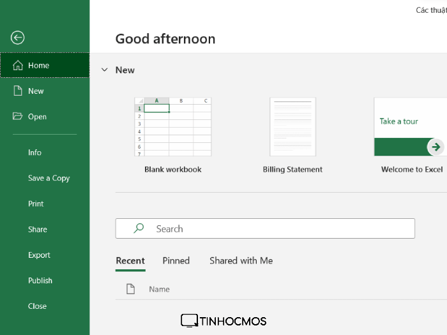Switch to the Pinned tab
Image resolution: width=447 pixels, height=335 pixels.
[176, 260]
